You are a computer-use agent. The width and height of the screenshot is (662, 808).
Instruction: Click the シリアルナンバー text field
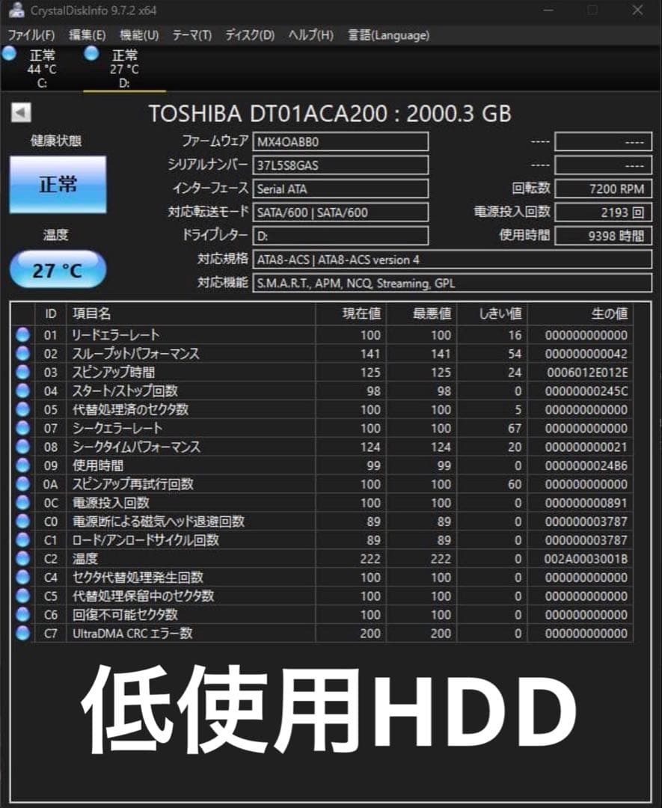tap(340, 165)
